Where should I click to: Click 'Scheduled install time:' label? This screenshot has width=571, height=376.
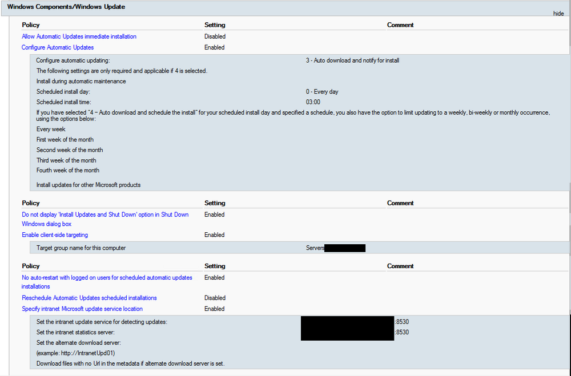point(64,102)
